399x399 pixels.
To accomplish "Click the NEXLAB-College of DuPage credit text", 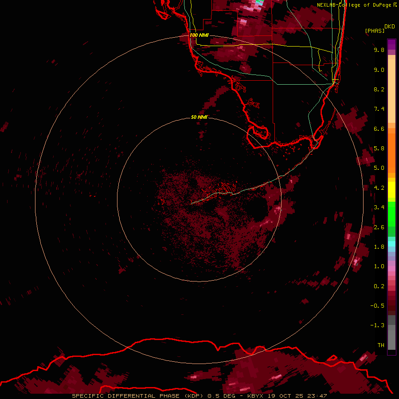I will (x=354, y=5).
